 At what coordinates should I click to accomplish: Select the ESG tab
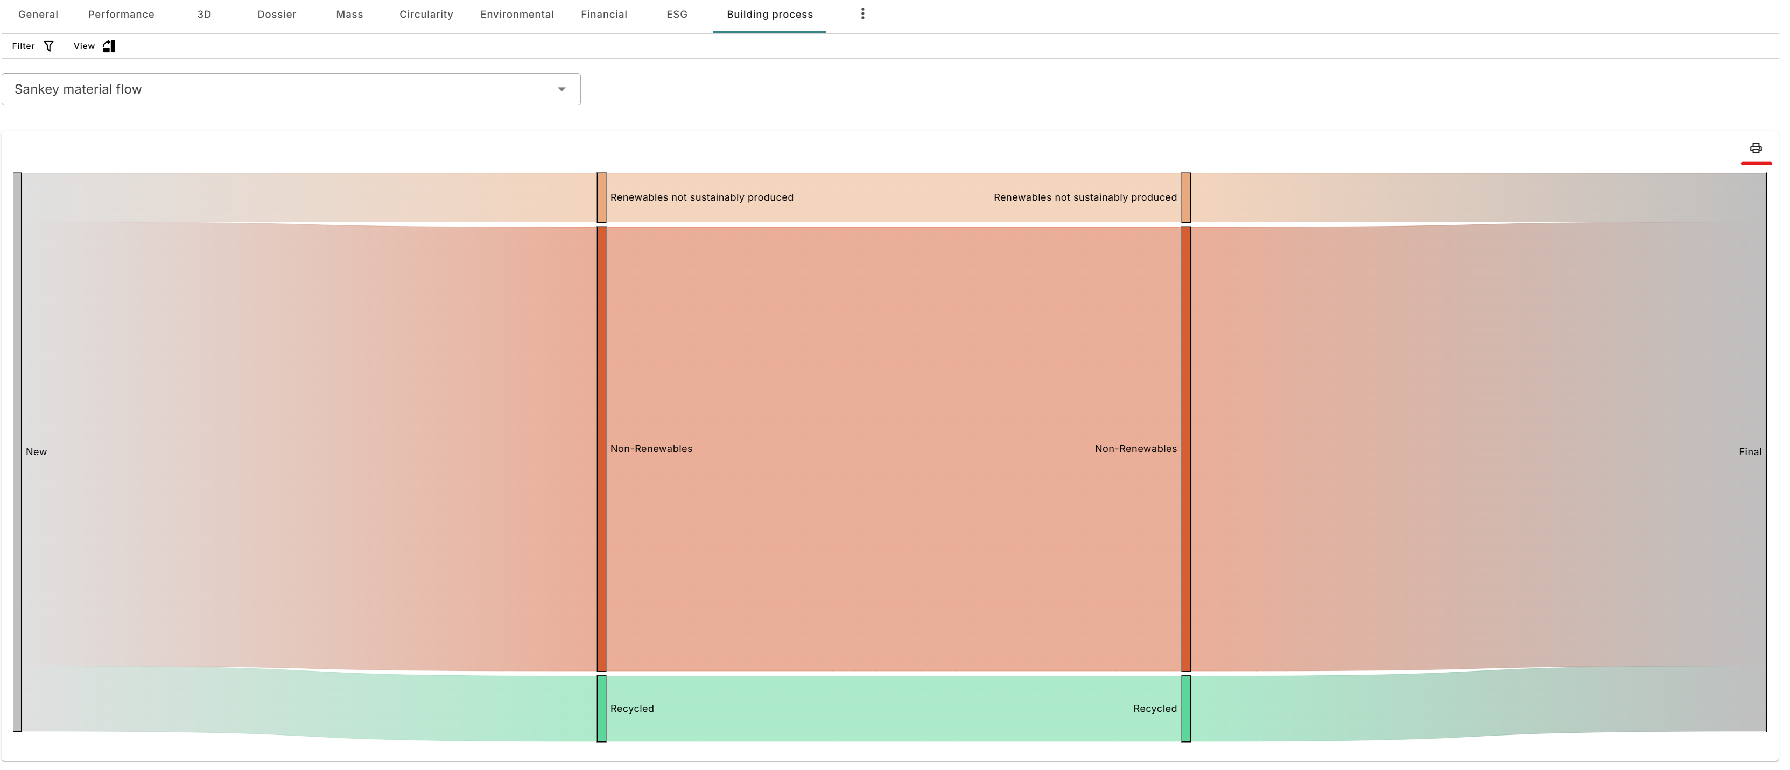(677, 15)
